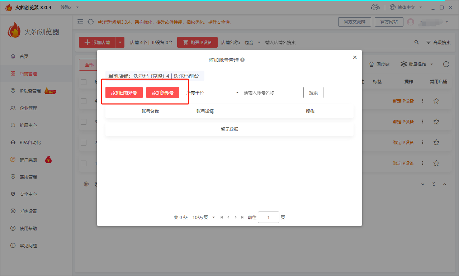
Task: Click the 添加新账号 button
Action: [x=162, y=92]
